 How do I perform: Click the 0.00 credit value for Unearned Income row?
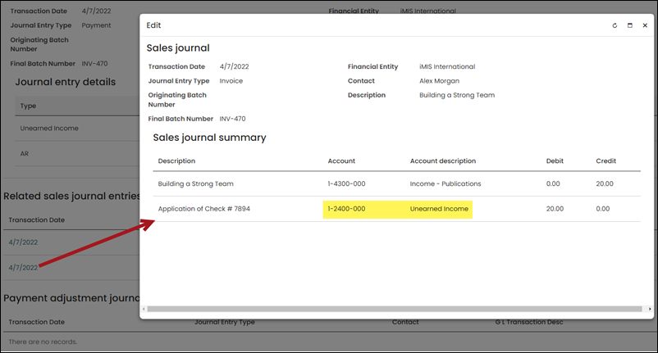(x=603, y=209)
